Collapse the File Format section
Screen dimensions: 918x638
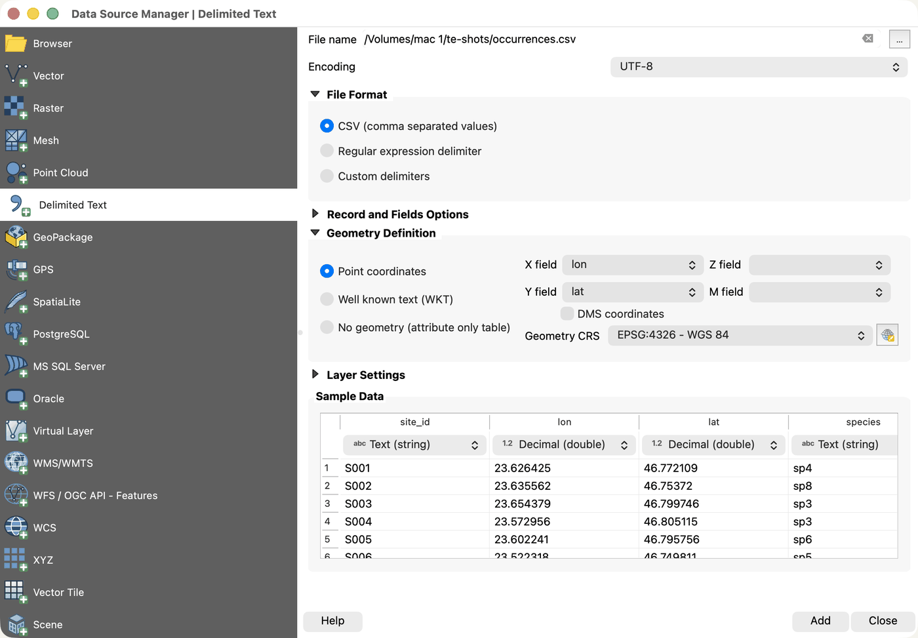tap(315, 94)
